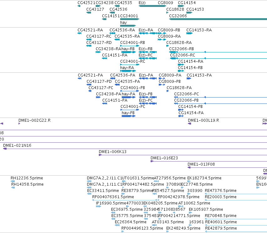
Task: Click EST IP16990.5prime
Action: click(x=111, y=203)
